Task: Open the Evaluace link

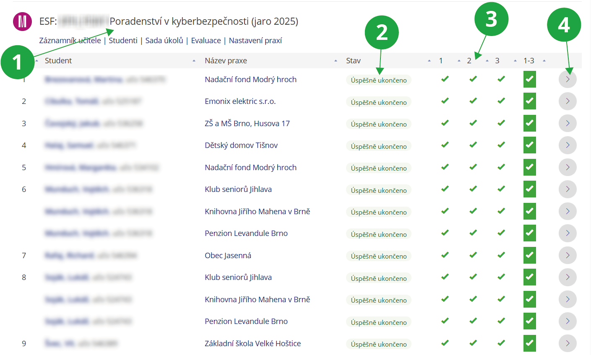Action: click(x=206, y=41)
